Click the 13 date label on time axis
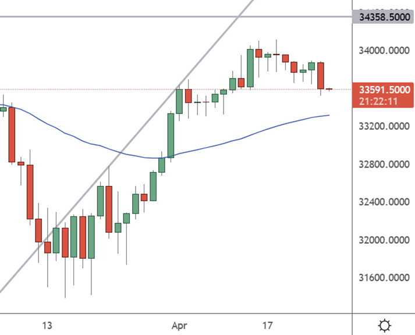 point(47,325)
